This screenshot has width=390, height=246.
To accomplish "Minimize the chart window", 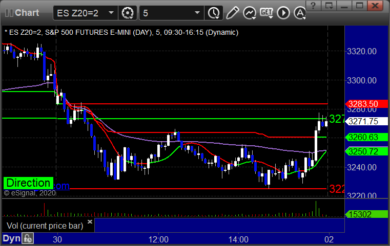I will [x=344, y=6].
